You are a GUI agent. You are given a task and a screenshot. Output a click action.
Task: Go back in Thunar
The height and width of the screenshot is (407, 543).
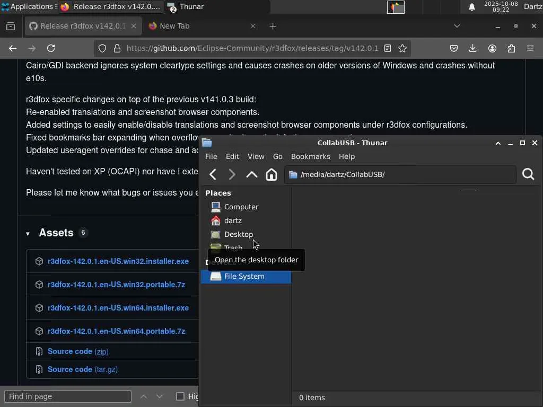coord(213,174)
